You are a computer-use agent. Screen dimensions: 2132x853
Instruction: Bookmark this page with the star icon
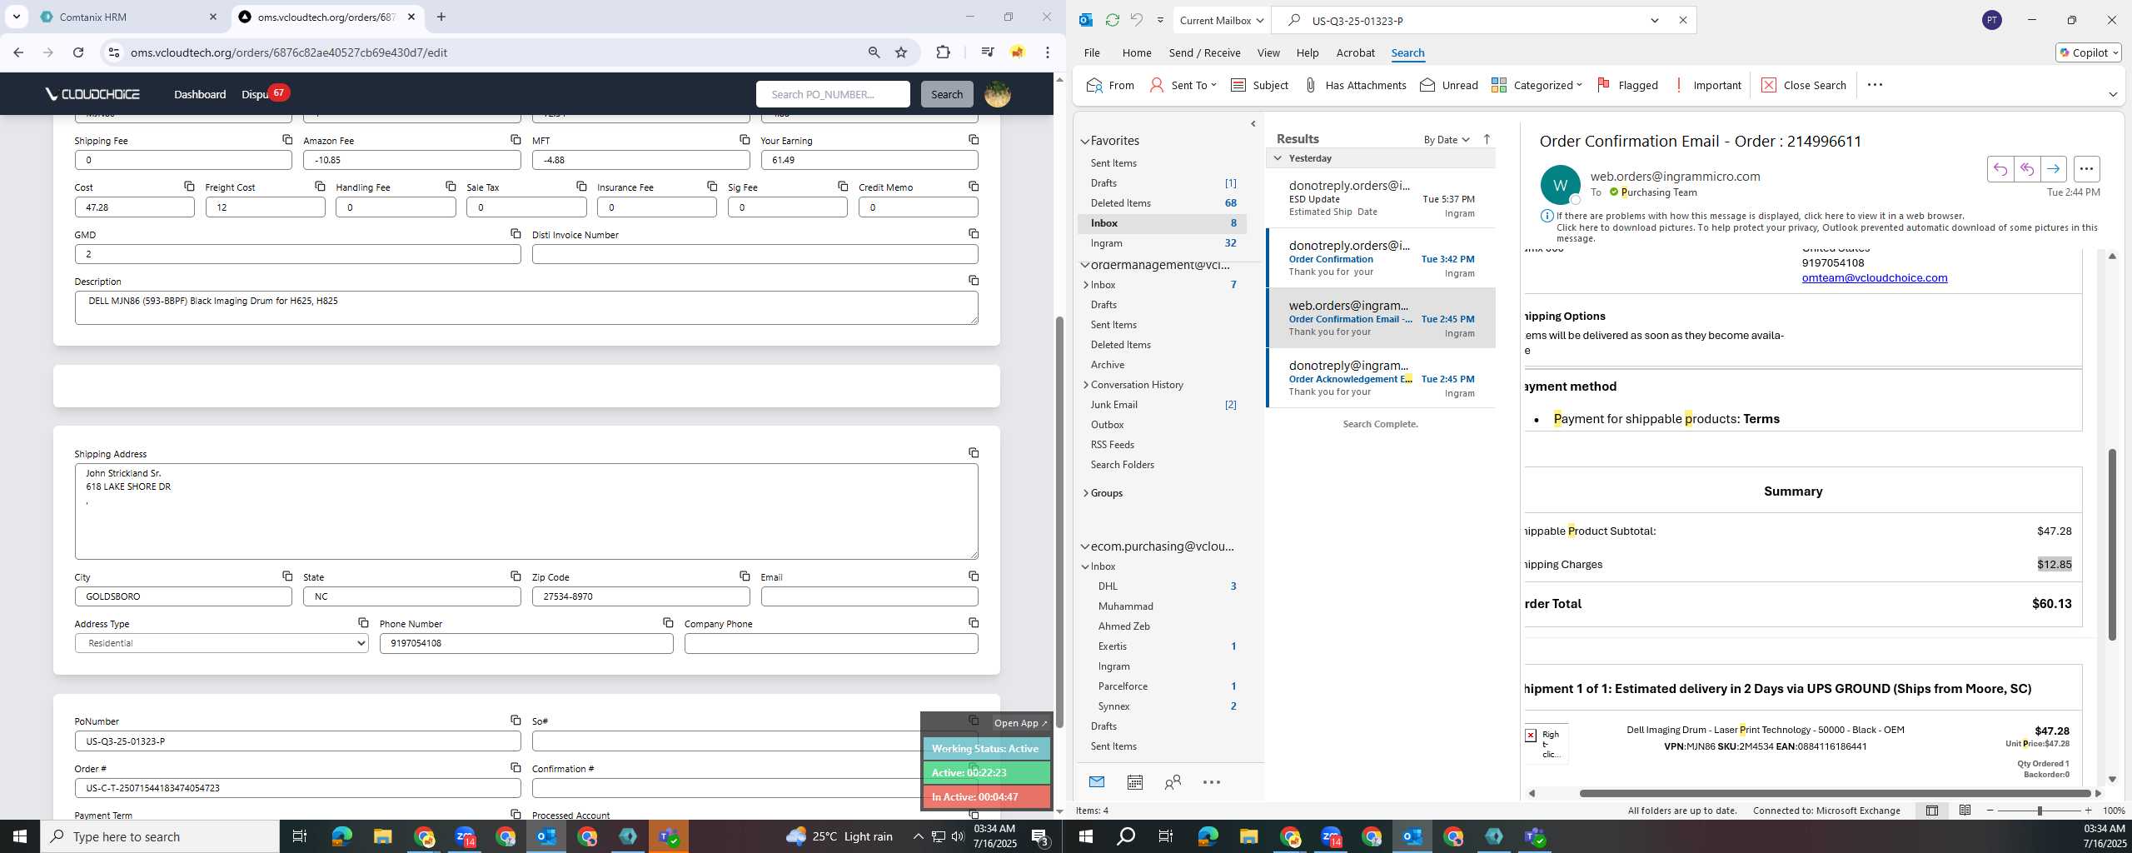point(901,52)
